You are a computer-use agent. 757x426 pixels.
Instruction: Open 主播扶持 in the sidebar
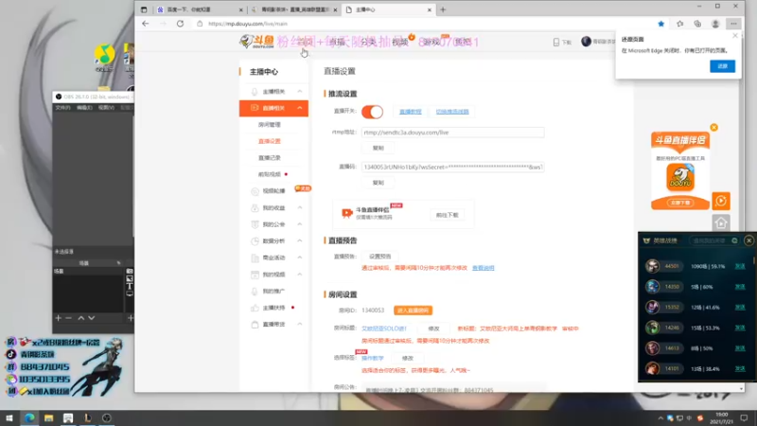pos(273,308)
